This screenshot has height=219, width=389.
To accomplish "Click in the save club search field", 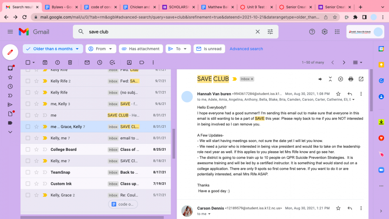I will pyautogui.click(x=170, y=32).
